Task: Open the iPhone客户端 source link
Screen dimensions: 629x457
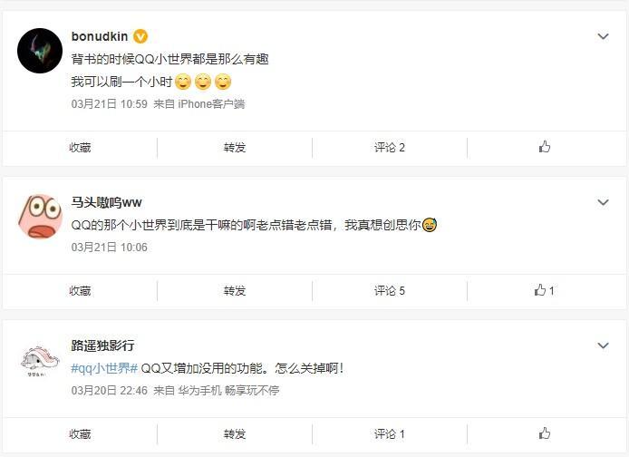Action: [211, 104]
